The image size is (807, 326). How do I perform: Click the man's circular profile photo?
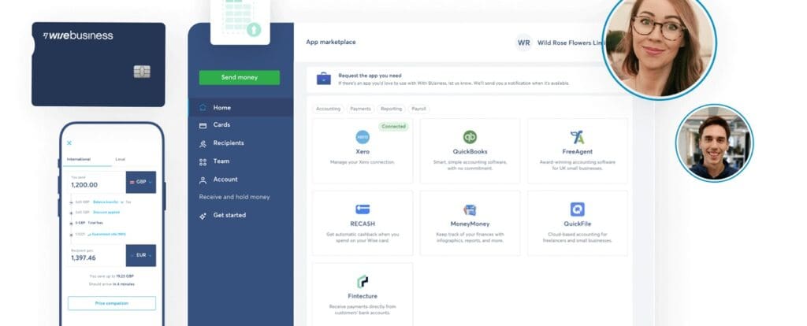point(714,143)
